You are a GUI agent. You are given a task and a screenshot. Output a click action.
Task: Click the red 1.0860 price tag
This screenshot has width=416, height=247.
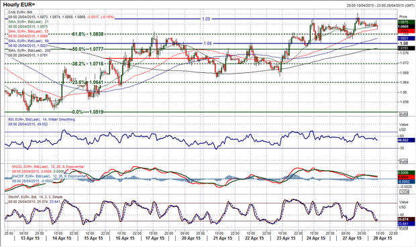pyautogui.click(x=406, y=31)
